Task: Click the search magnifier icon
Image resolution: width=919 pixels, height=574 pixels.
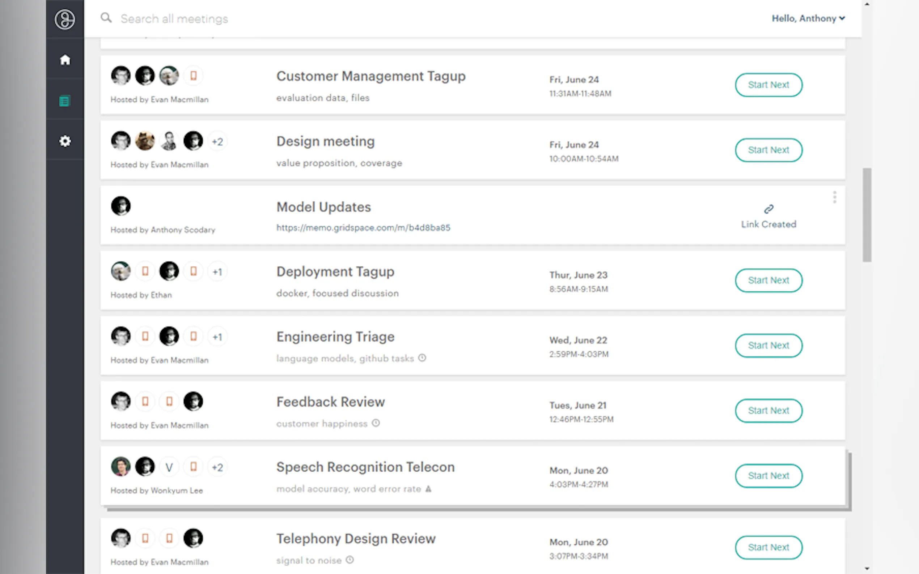Action: (106, 18)
